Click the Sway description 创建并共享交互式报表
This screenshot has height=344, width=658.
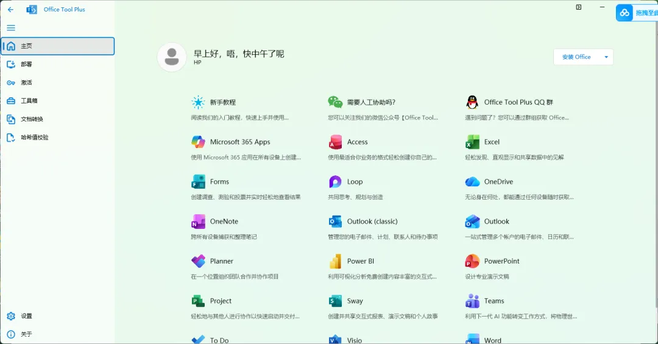pos(383,317)
